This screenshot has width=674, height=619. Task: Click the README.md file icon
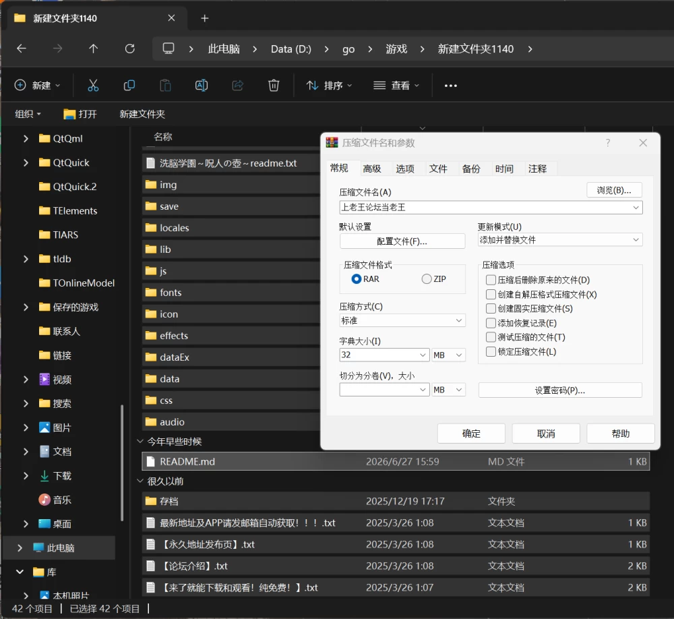(150, 462)
